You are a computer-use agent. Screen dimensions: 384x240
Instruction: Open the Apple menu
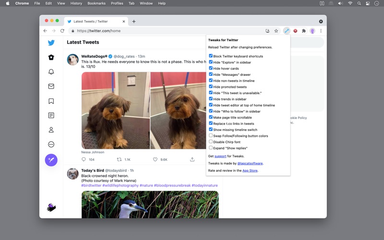click(8, 3)
